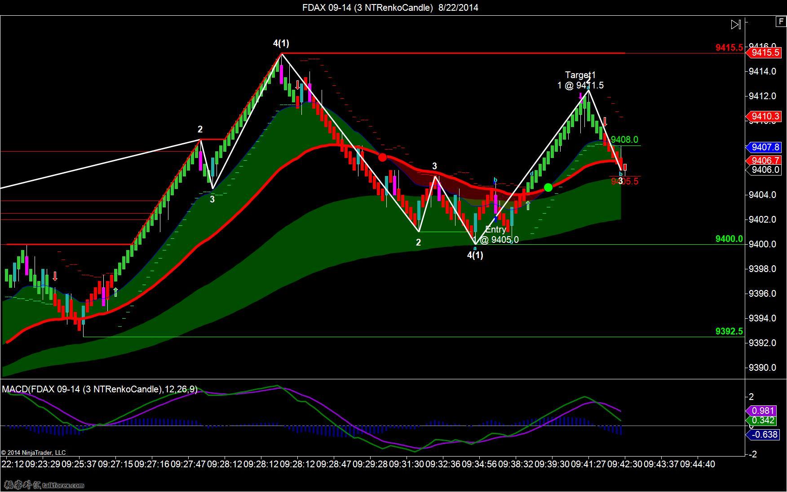This screenshot has width=787, height=492.
Task: Click the 9404.0 price axis label
Action: [762, 194]
